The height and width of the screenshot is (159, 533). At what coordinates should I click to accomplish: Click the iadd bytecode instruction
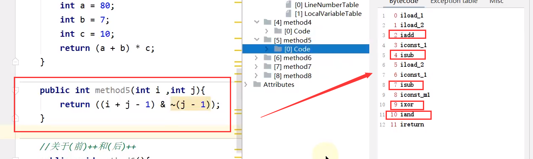pos(407,35)
